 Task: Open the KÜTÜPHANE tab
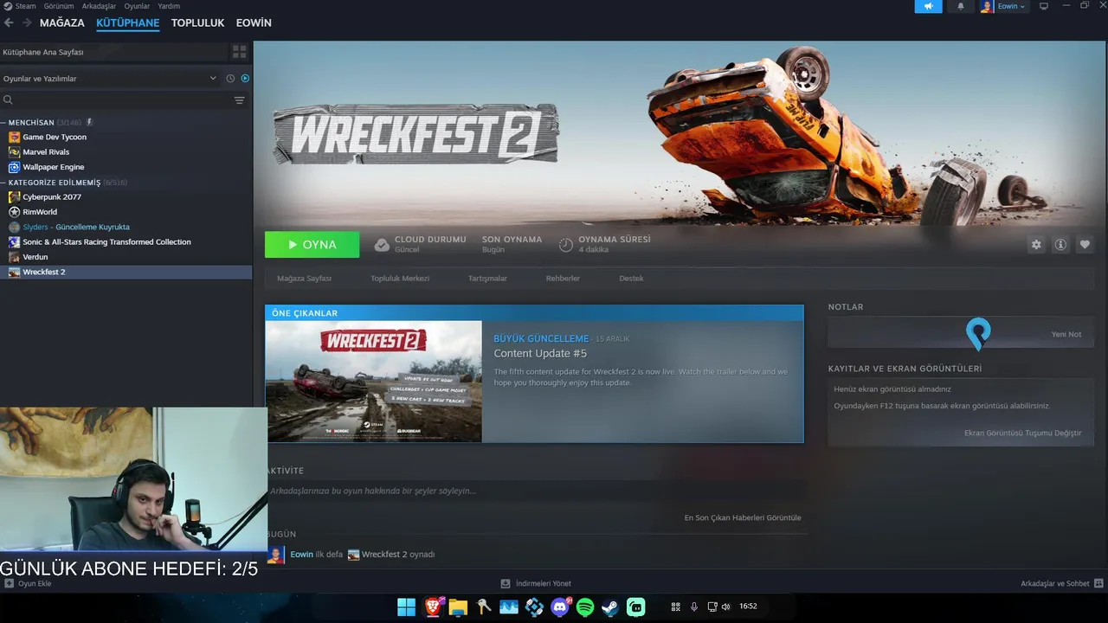pyautogui.click(x=128, y=23)
